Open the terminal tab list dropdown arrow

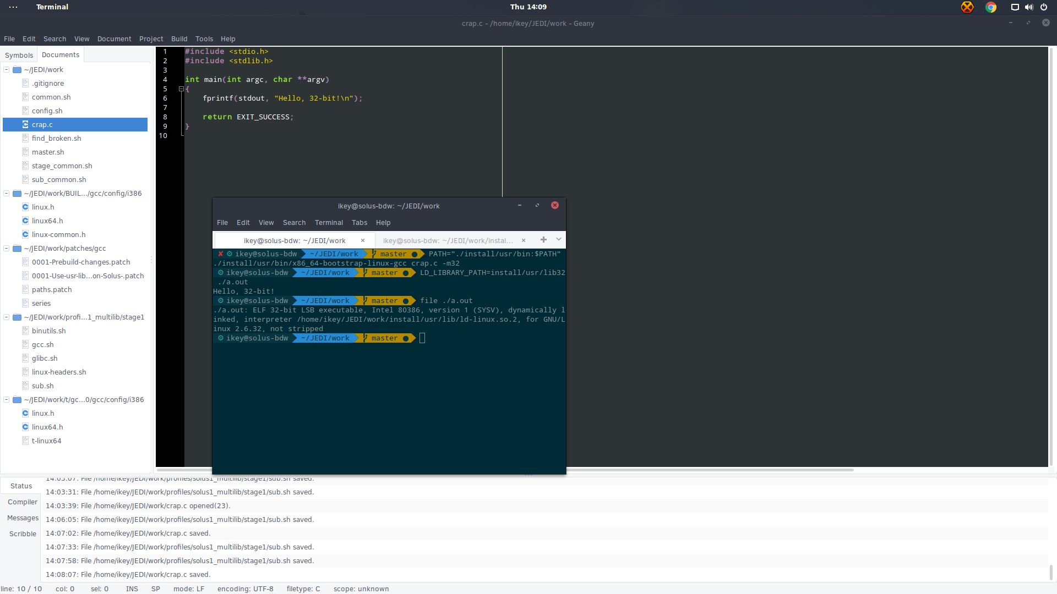tap(559, 240)
